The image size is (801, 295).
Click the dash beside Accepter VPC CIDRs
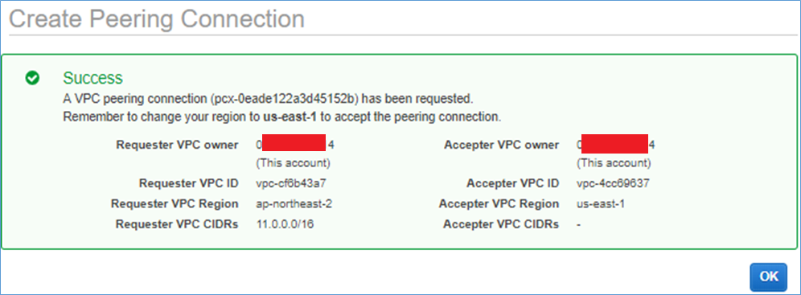coord(578,224)
